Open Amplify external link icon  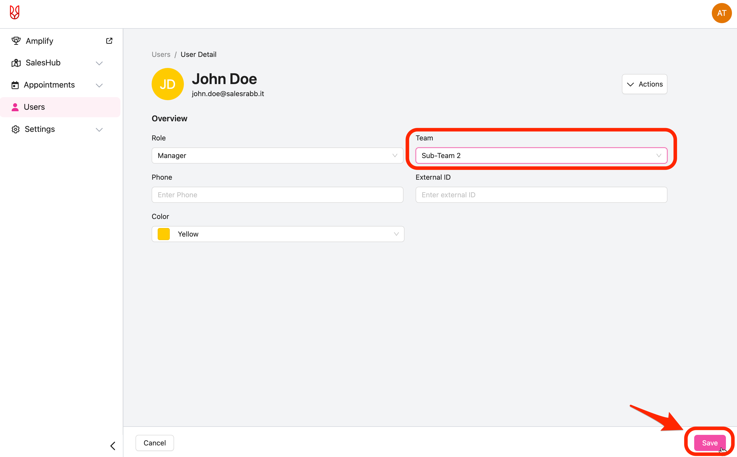click(109, 41)
